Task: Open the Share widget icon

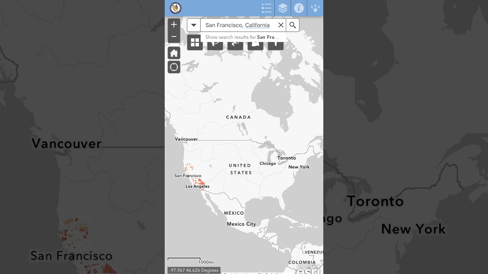Action: point(315,8)
